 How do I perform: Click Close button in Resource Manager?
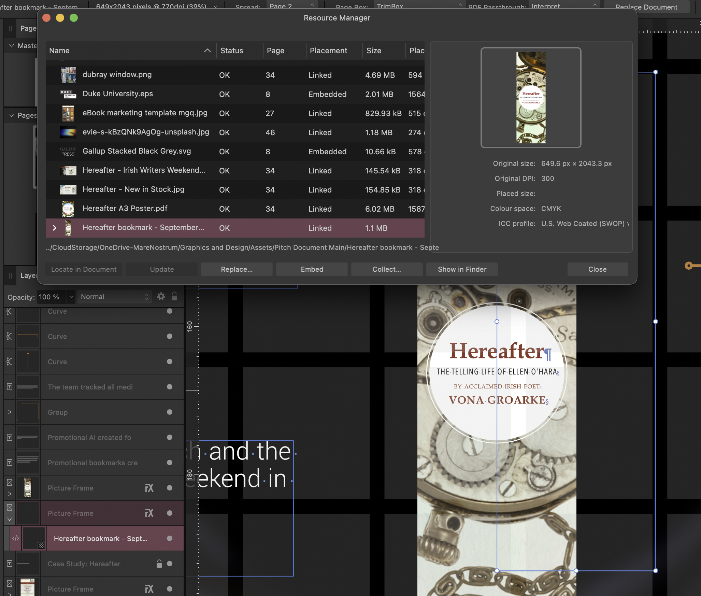click(598, 269)
